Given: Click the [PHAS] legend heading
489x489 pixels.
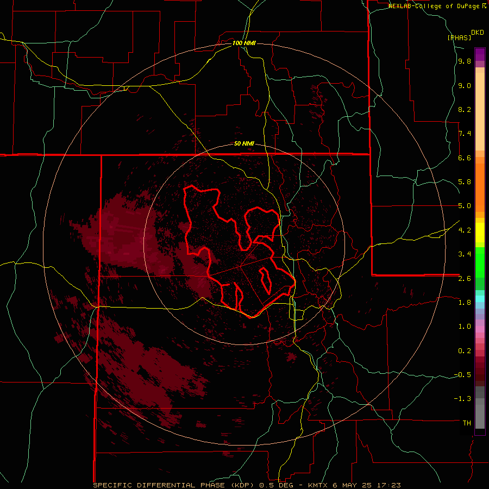Looking at the screenshot, I should tap(459, 37).
